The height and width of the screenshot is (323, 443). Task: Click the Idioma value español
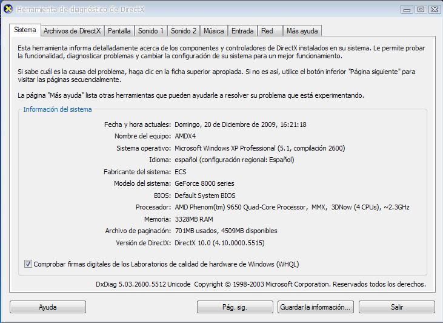(x=234, y=160)
